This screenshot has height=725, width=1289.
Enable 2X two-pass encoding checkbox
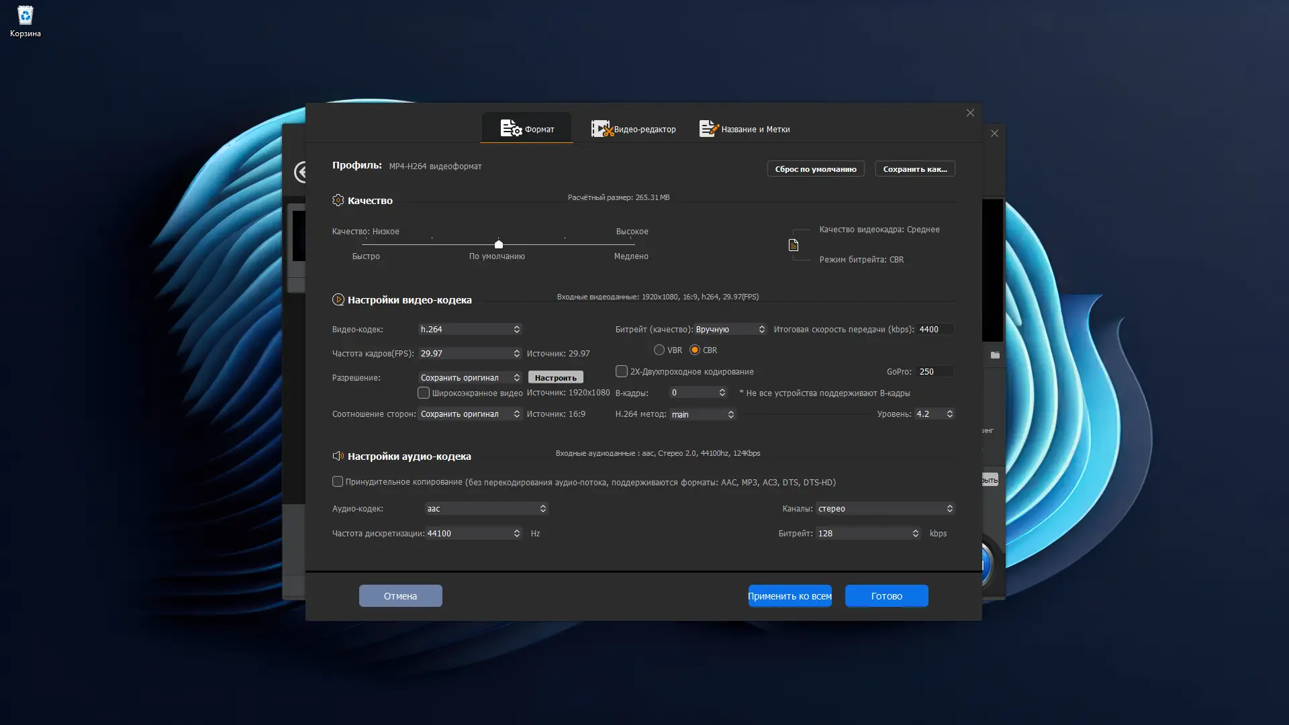tap(622, 371)
